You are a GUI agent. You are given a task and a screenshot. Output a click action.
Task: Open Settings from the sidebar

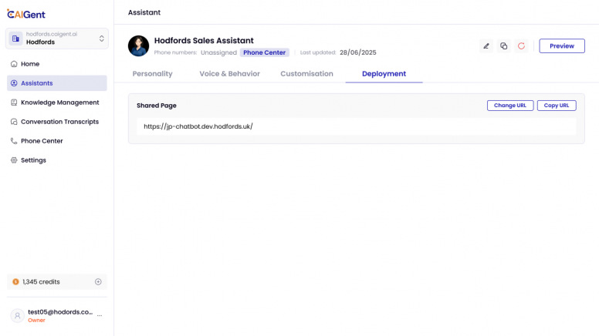[33, 160]
